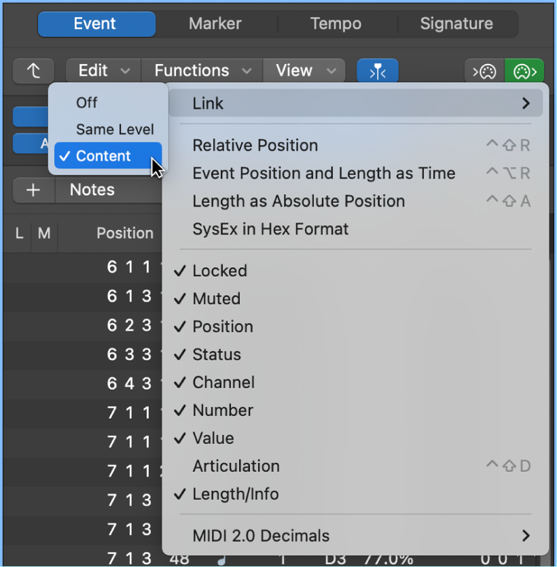Open the Edit dropdown menu

click(x=103, y=71)
